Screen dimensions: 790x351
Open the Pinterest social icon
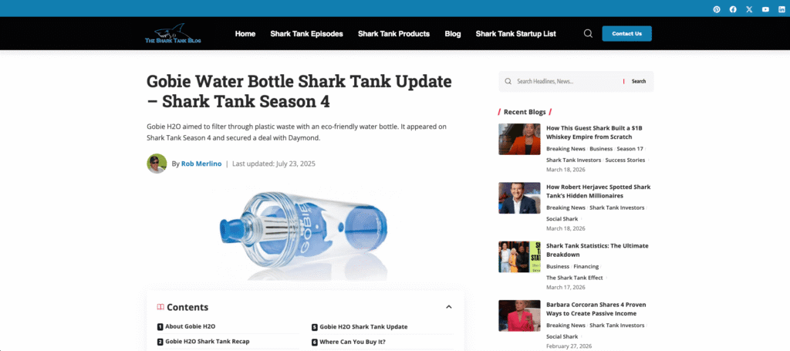pyautogui.click(x=717, y=9)
